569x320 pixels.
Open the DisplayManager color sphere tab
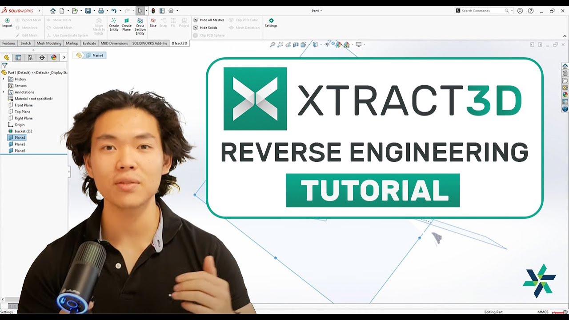(x=54, y=57)
